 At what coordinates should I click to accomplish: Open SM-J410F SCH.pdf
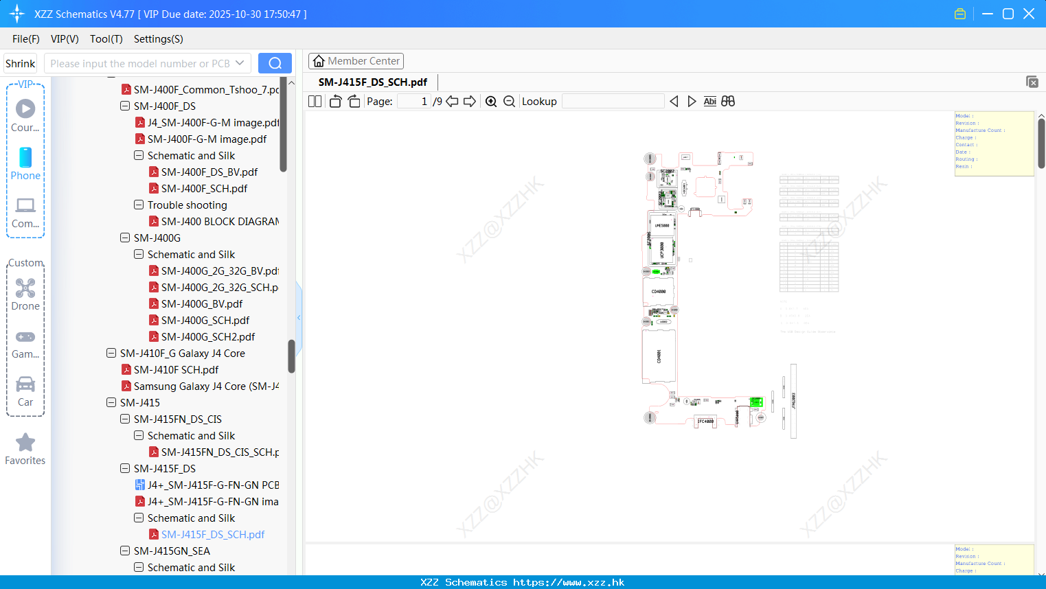170,369
